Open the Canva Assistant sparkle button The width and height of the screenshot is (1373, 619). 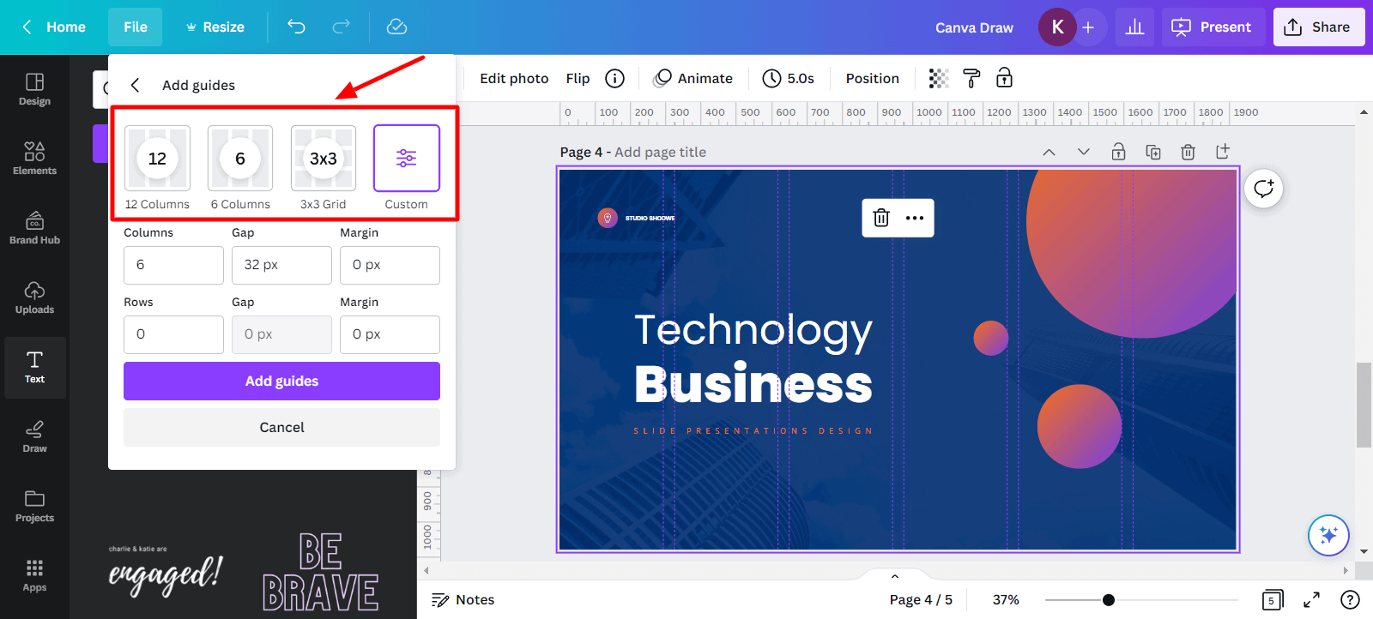1328,535
